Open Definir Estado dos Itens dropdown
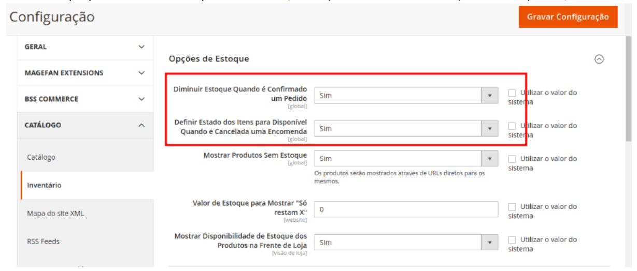Image resolution: width=637 pixels, height=271 pixels. click(x=406, y=129)
